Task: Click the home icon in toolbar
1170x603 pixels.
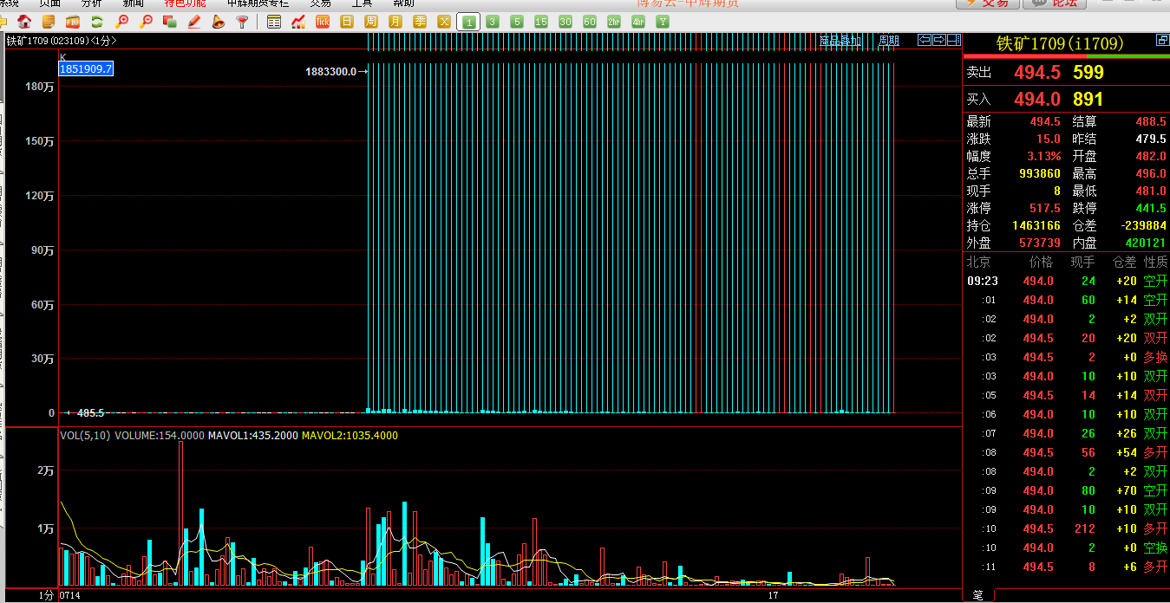Action: pos(24,21)
